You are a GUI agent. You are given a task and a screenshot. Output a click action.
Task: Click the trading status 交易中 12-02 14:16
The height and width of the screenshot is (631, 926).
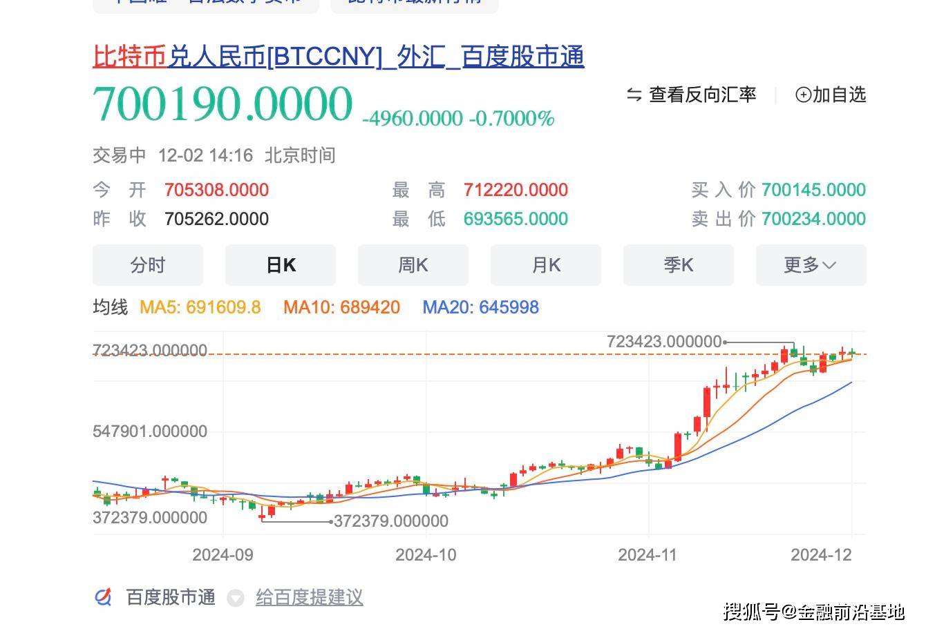click(173, 155)
